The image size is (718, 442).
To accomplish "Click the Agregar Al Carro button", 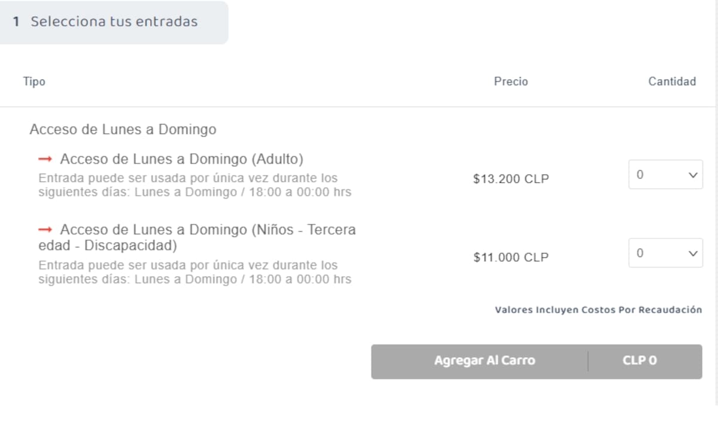I will [x=484, y=361].
